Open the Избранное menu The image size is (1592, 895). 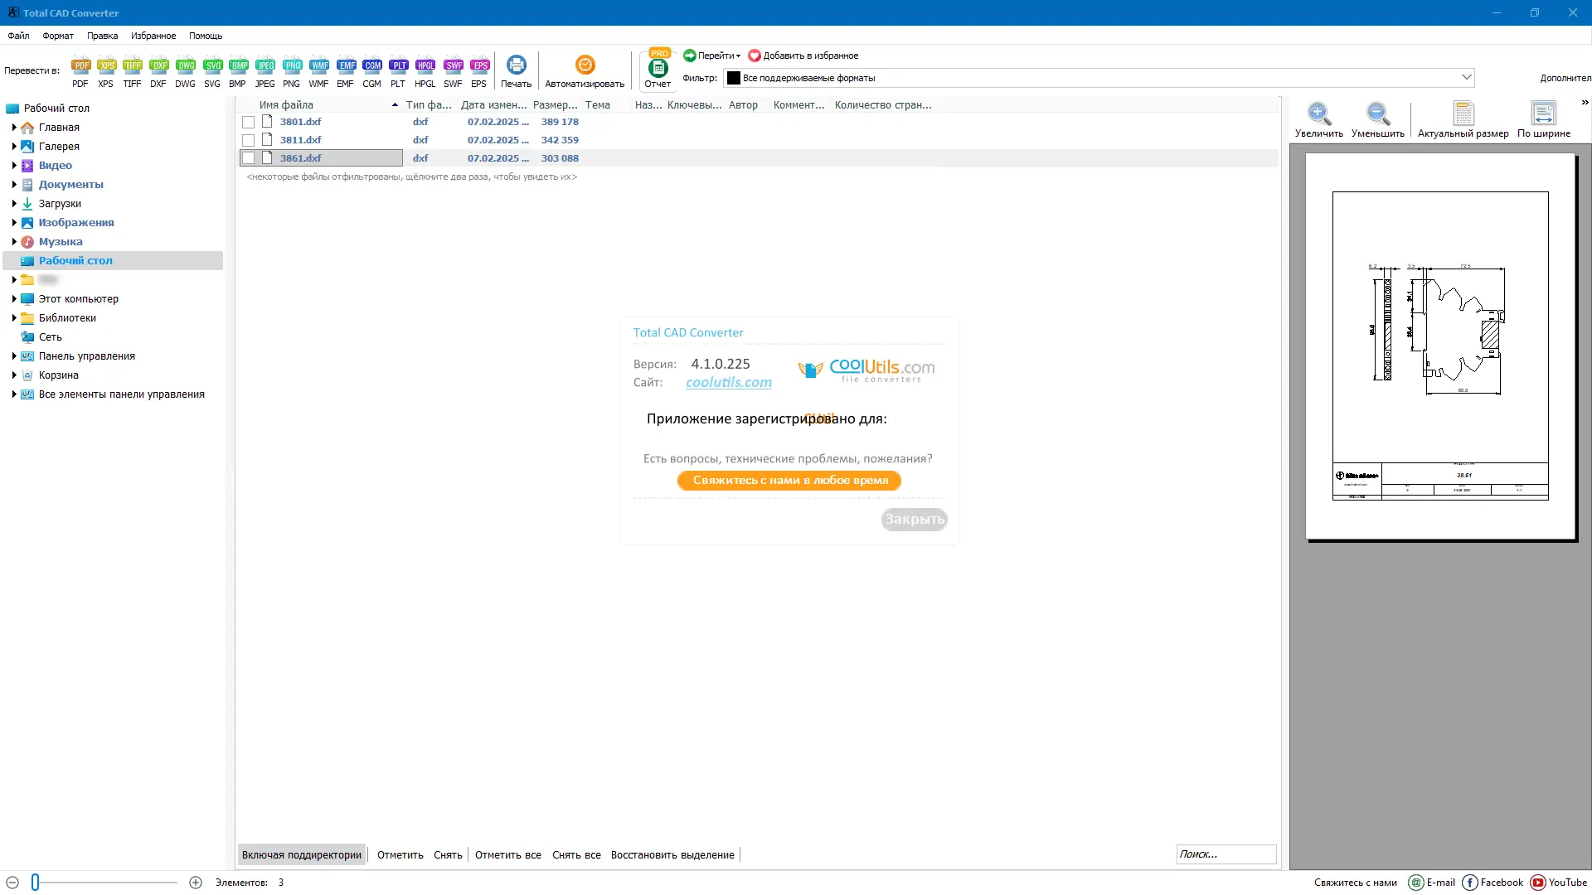coord(153,36)
